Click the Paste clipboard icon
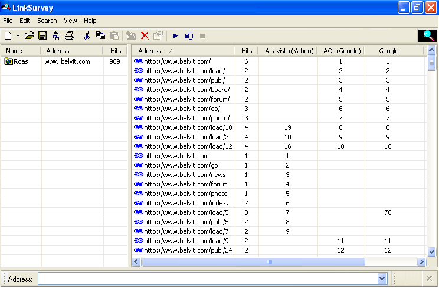Viewport: 439px width, 288px height. pos(114,35)
